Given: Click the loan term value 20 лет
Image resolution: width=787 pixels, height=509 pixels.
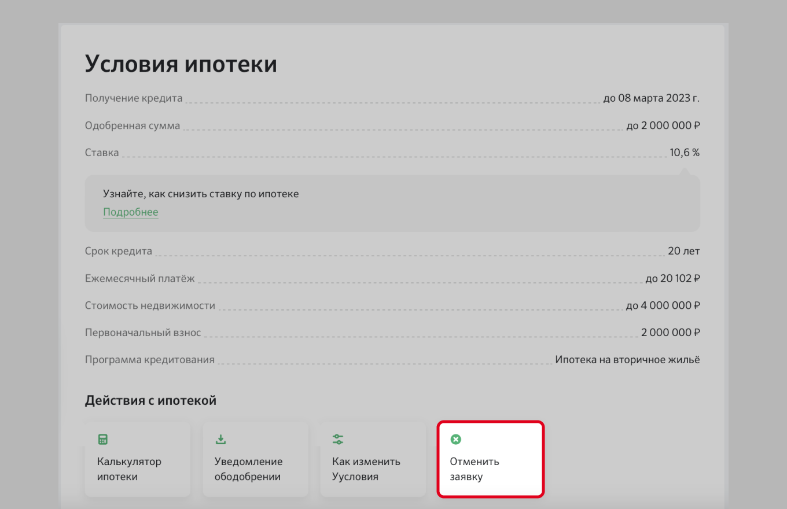Looking at the screenshot, I should [x=684, y=251].
